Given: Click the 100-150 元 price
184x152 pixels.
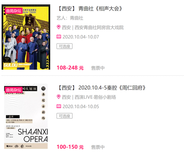Looking at the screenshot, I should [x=70, y=147].
